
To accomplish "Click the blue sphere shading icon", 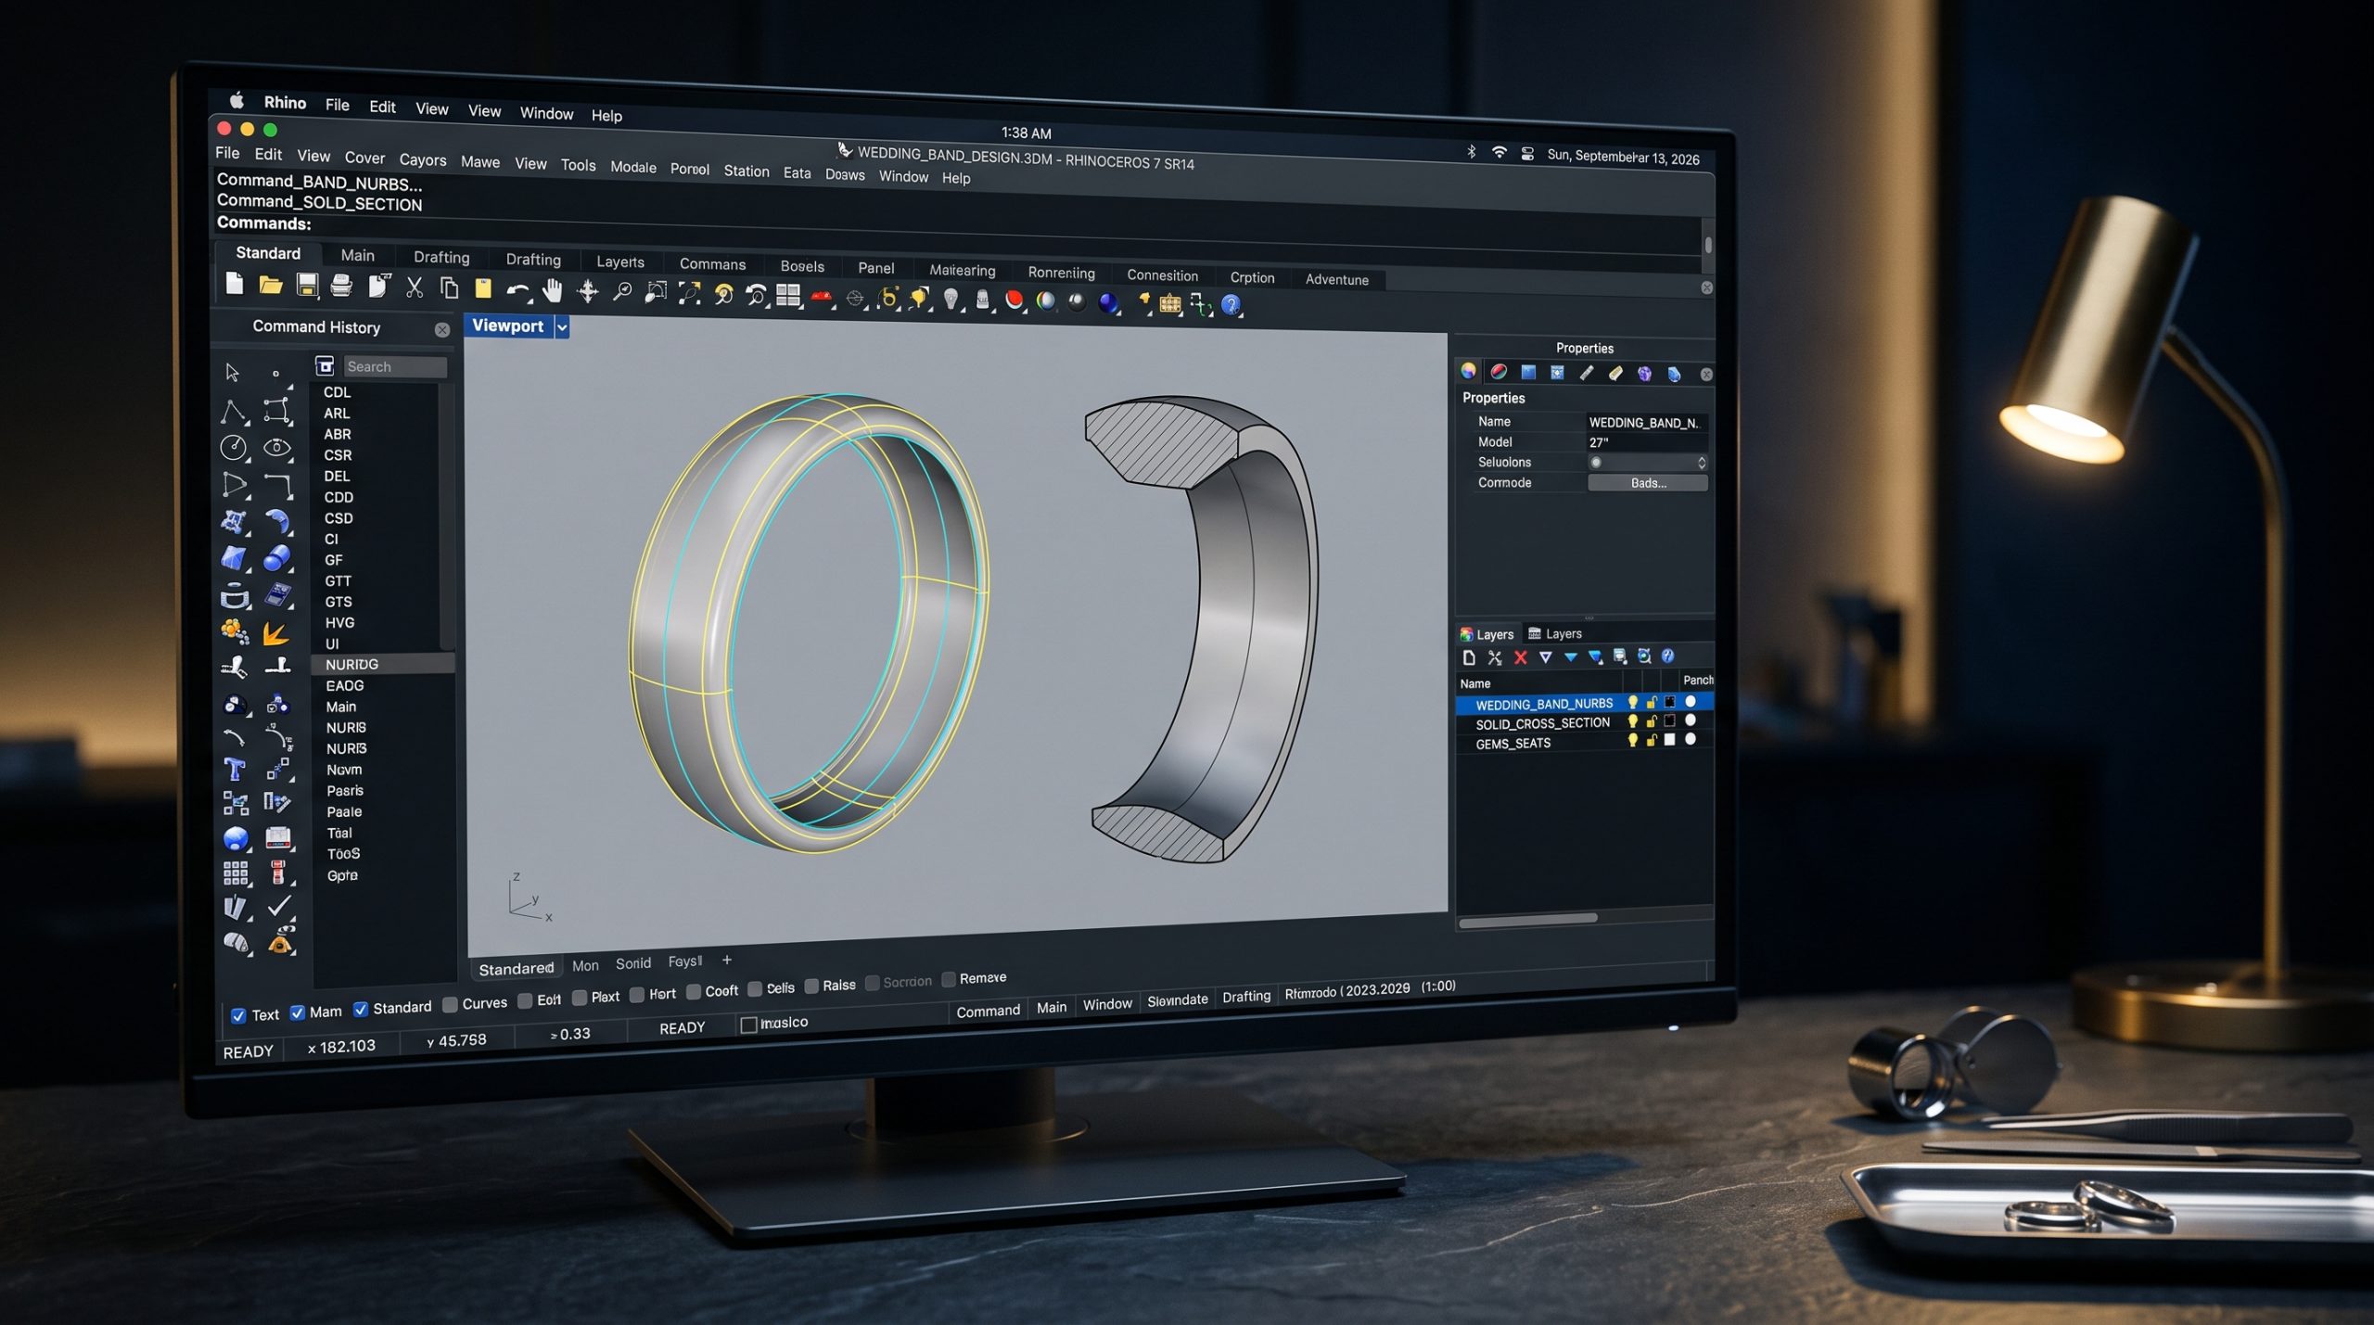I will (x=1107, y=302).
